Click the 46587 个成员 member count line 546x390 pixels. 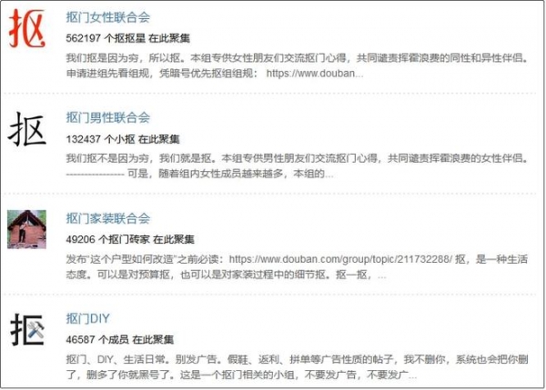(x=119, y=340)
